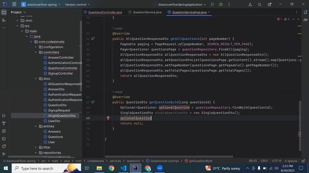Switch to QuestionsController.java tab
Image resolution: width=309 pixels, height=173 pixels.
[103, 12]
